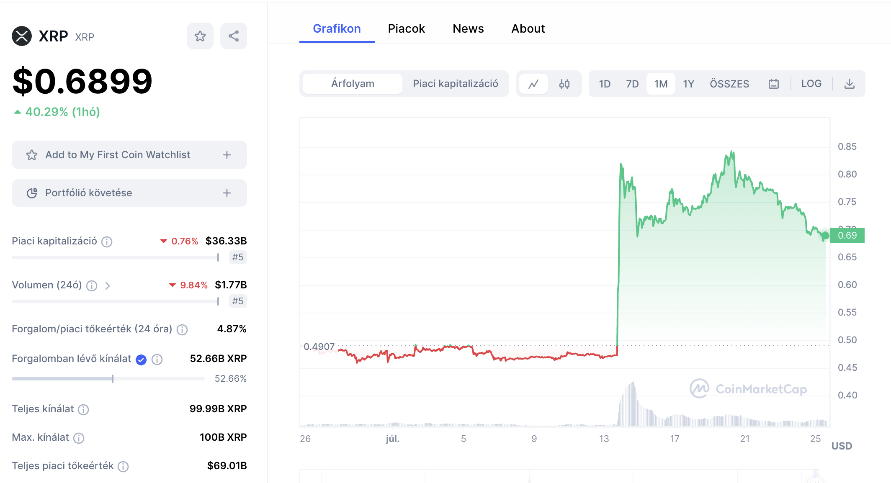Click market cap rank #5 badge
891x483 pixels.
coord(238,257)
